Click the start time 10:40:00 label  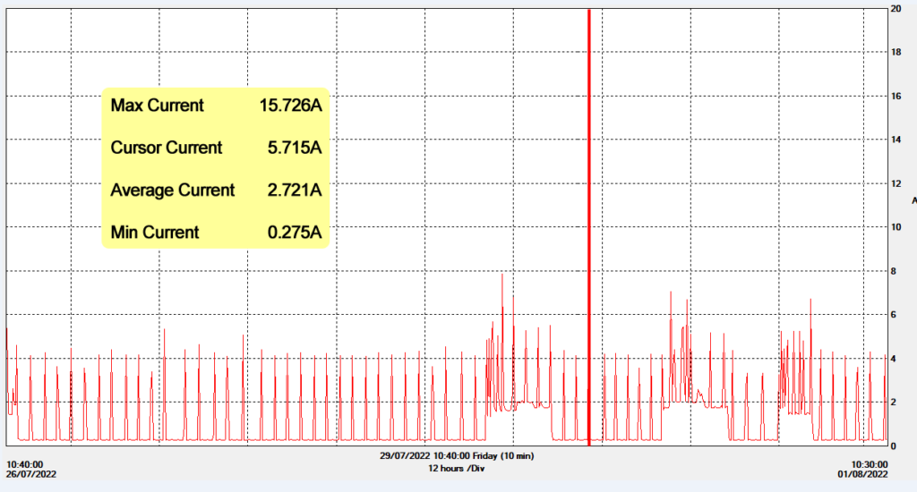pos(25,464)
